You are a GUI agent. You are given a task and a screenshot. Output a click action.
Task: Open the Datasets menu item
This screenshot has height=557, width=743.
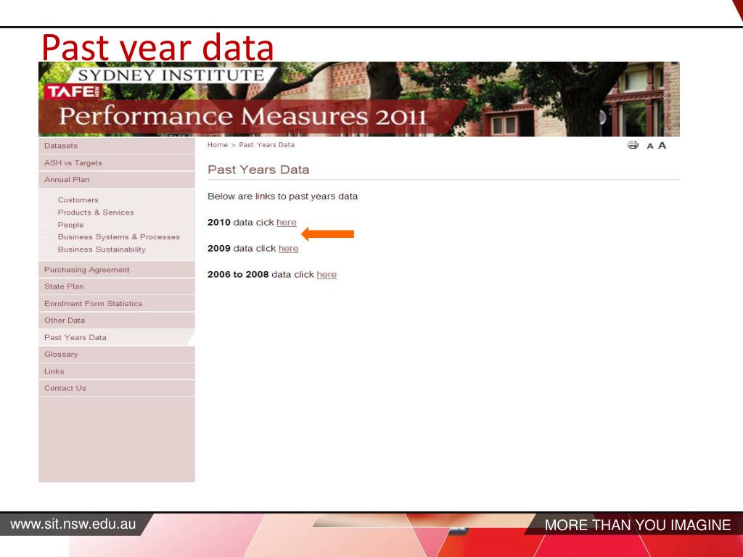pos(117,146)
